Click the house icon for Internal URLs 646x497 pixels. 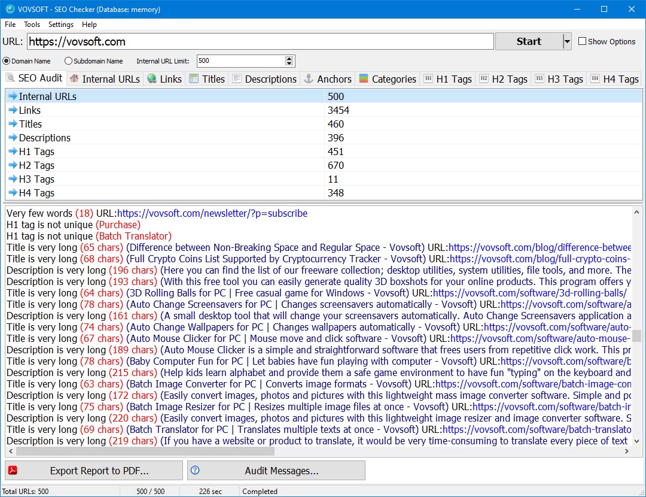(74, 78)
